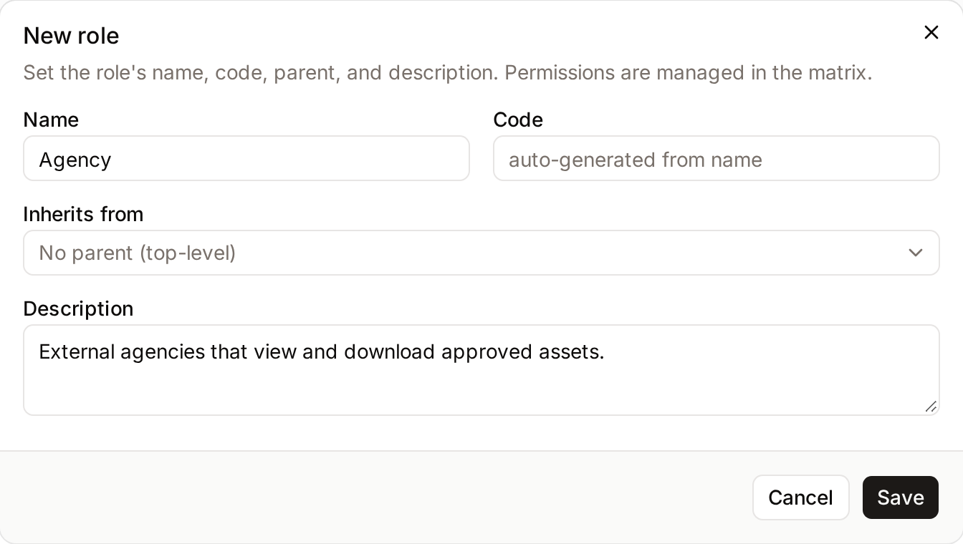Focus the Code input field

tap(717, 158)
